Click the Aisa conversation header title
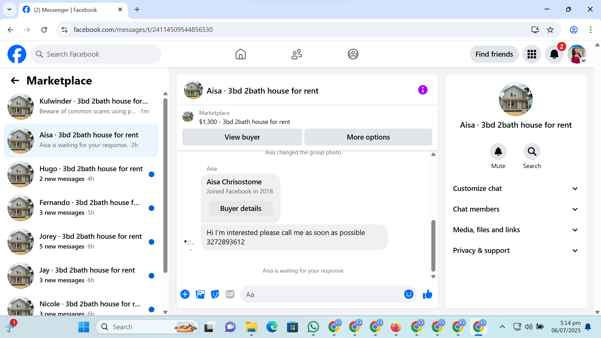Image resolution: width=601 pixels, height=338 pixels. click(x=262, y=91)
